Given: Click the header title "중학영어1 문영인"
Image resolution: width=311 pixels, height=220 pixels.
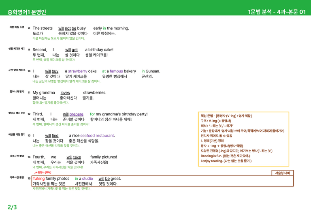Looking at the screenshot, I should point(27,12).
